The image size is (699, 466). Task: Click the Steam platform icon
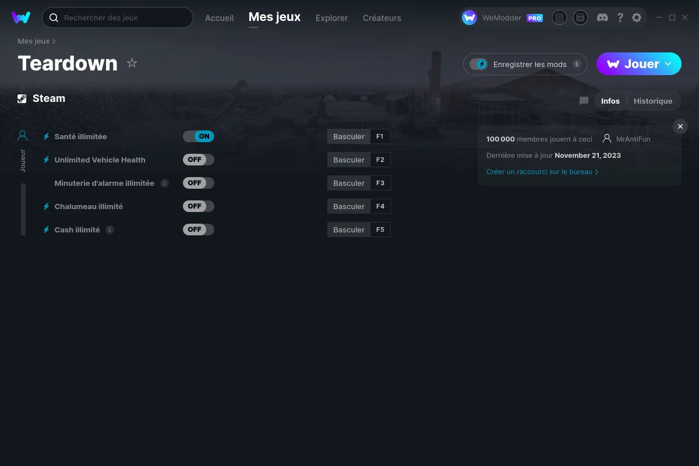pos(22,98)
